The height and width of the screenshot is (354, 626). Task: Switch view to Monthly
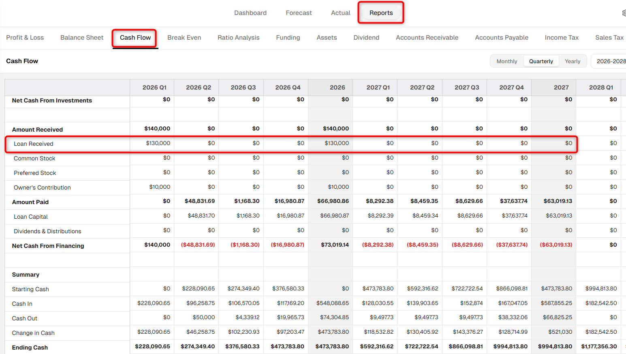(x=507, y=61)
